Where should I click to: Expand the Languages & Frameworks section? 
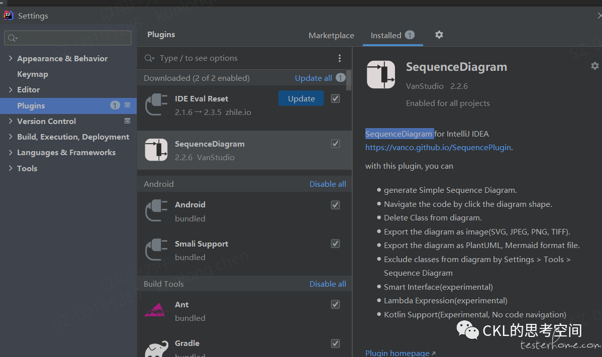11,152
